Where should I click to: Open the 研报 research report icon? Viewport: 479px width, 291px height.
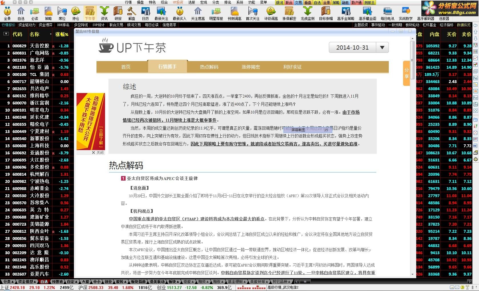pos(118,13)
